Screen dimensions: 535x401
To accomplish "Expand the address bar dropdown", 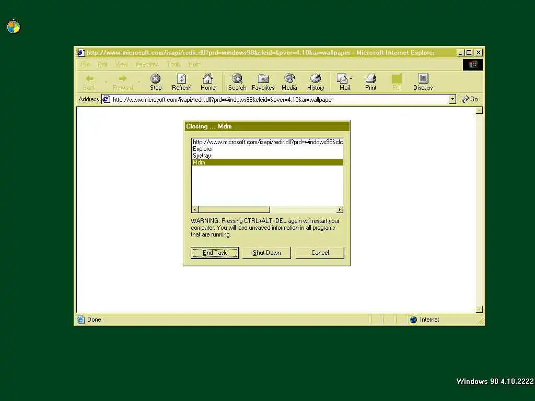I will tap(452, 99).
